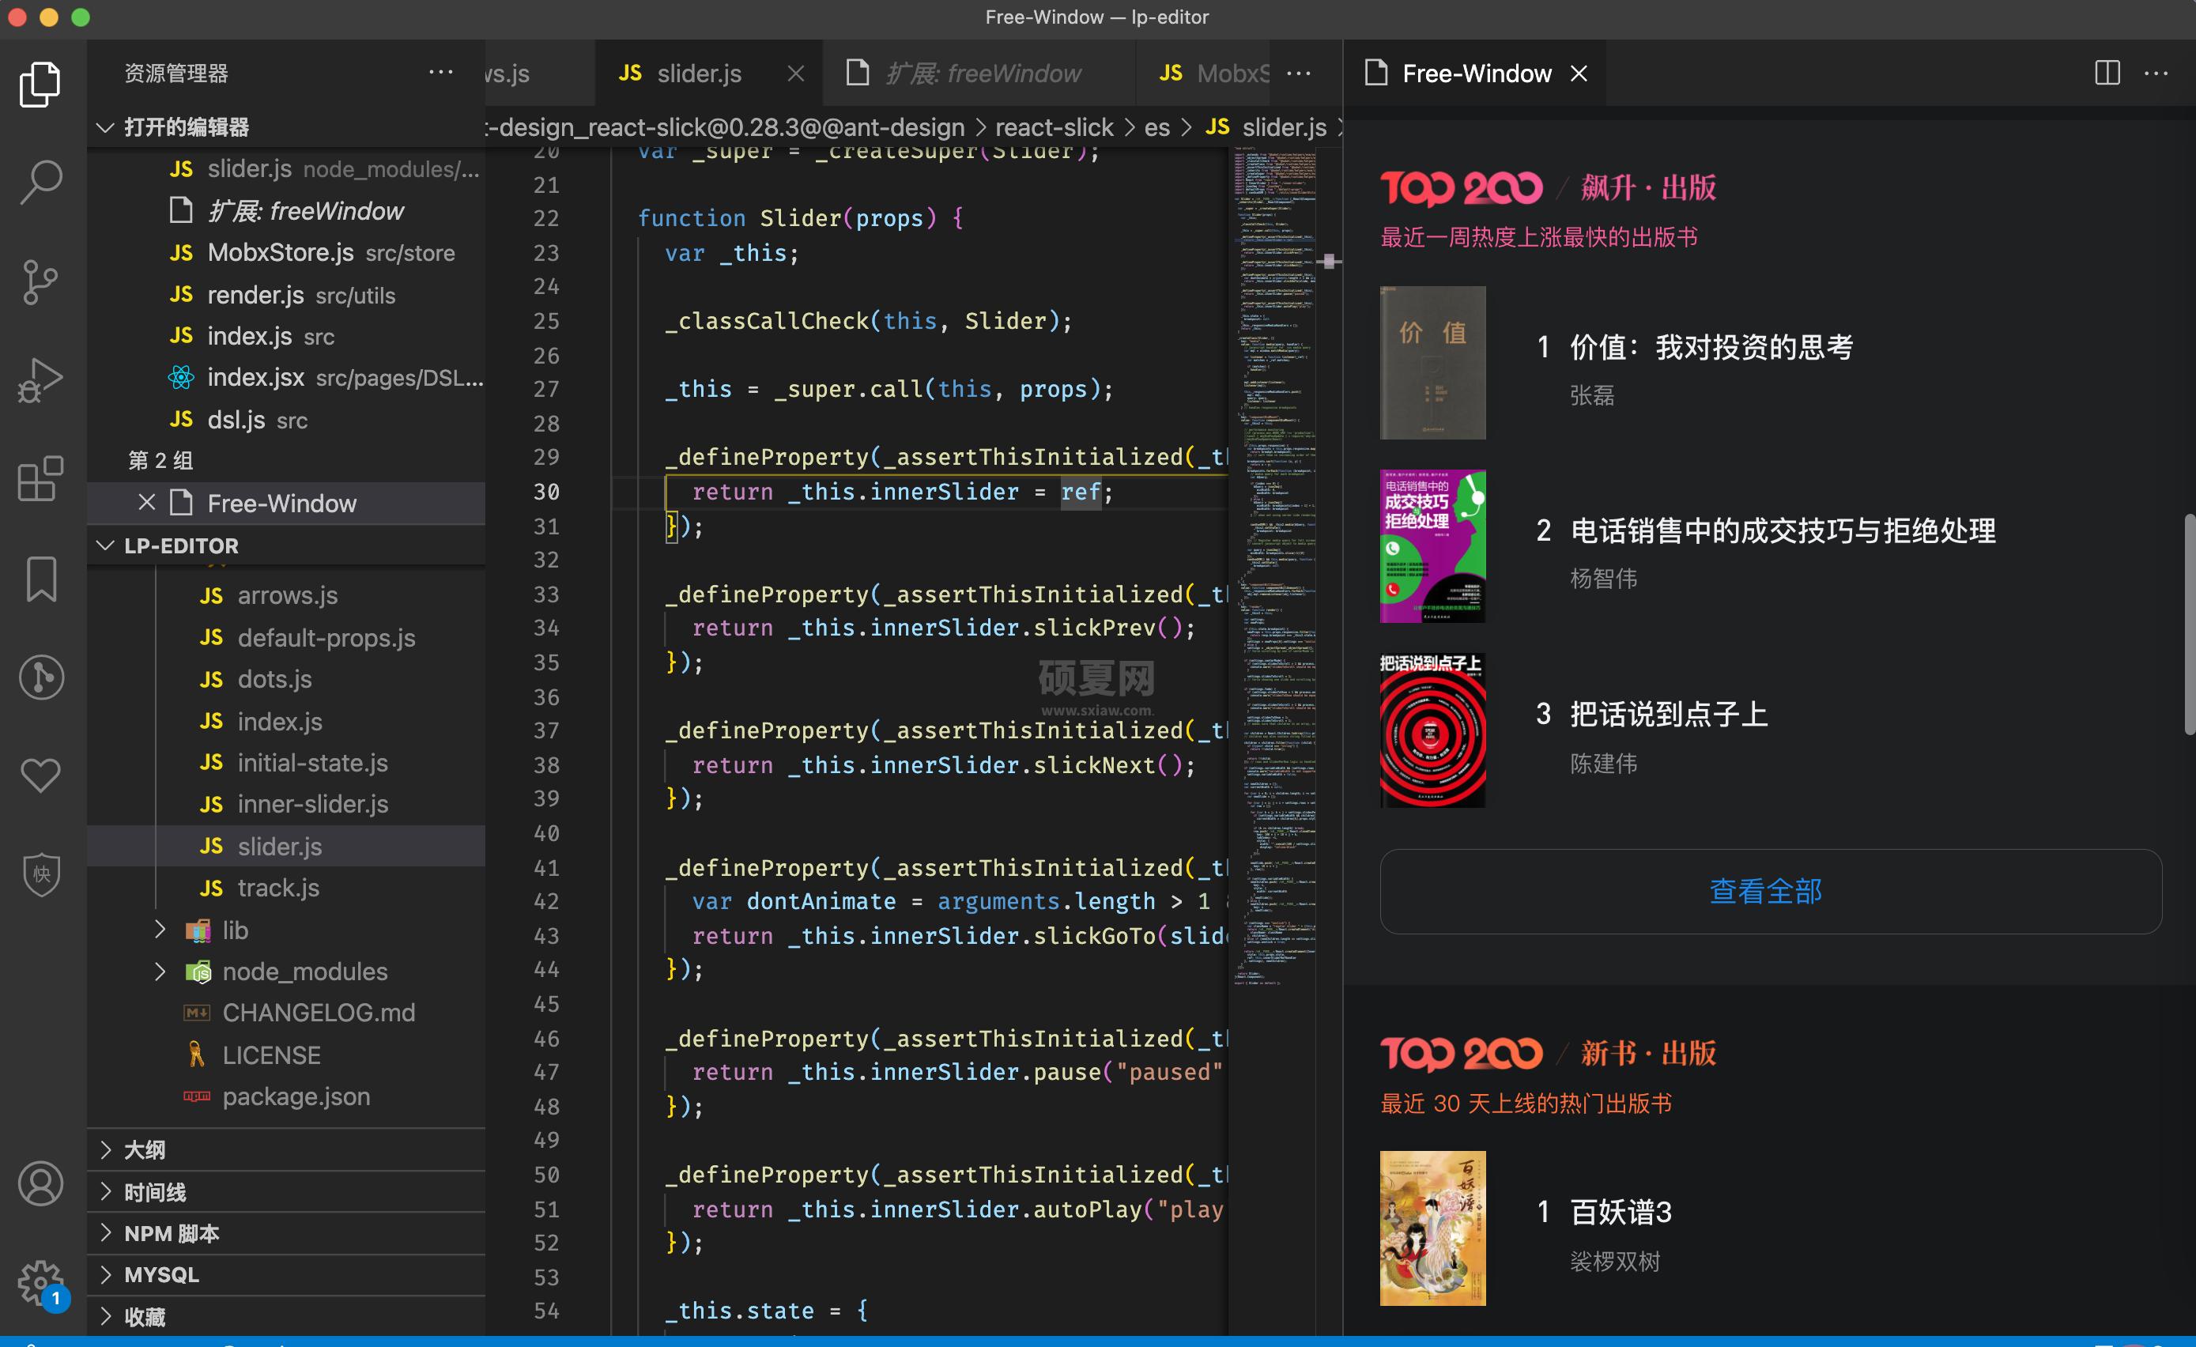The height and width of the screenshot is (1347, 2196).
Task: Click the 百妖谱3 cover thumbnail
Action: tap(1432, 1228)
